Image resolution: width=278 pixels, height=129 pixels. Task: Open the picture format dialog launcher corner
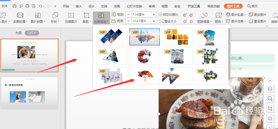(x=267, y=26)
